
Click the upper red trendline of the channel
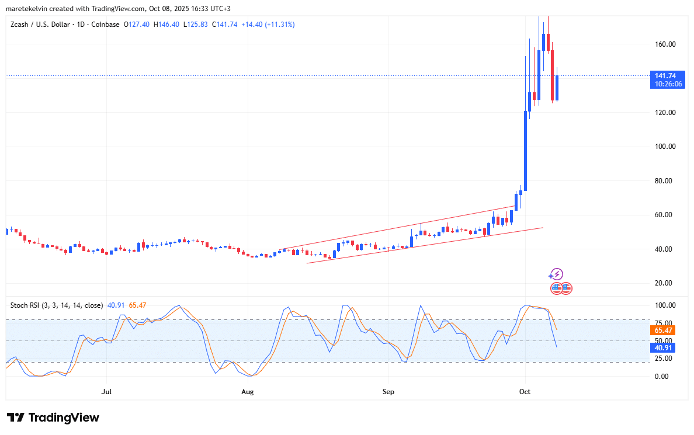(x=397, y=228)
